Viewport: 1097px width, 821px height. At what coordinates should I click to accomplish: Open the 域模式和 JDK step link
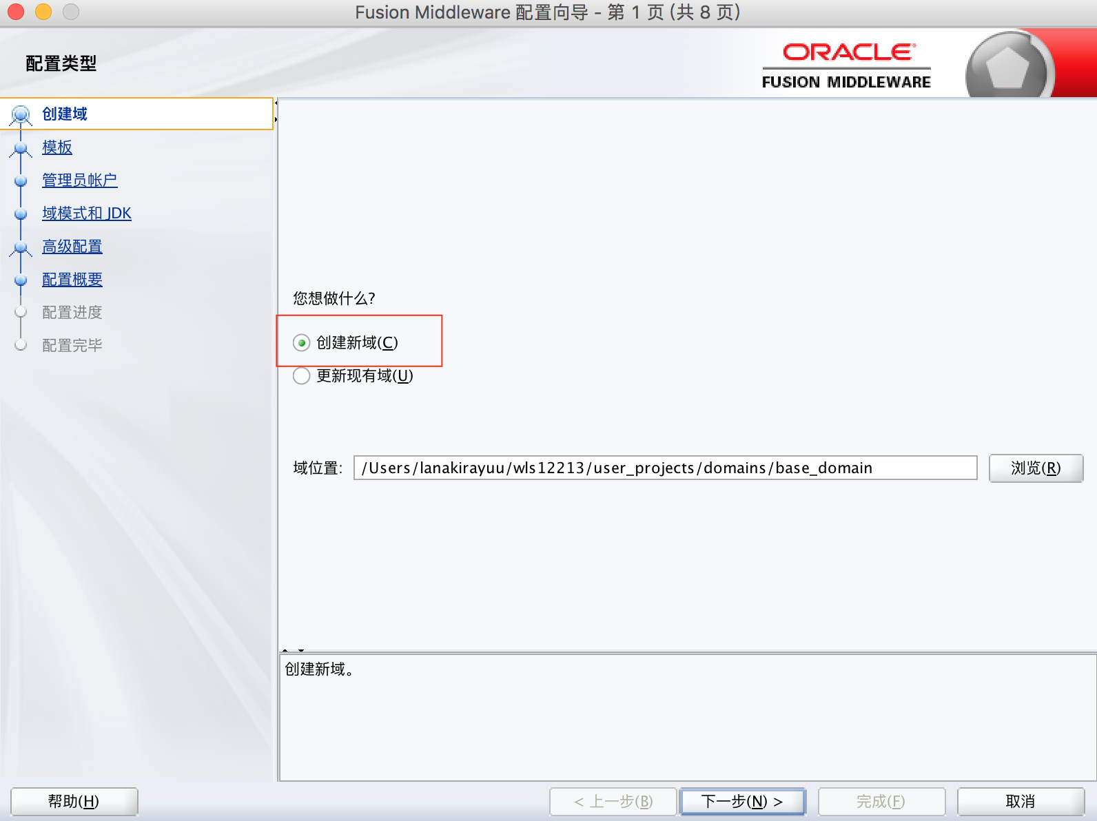87,214
